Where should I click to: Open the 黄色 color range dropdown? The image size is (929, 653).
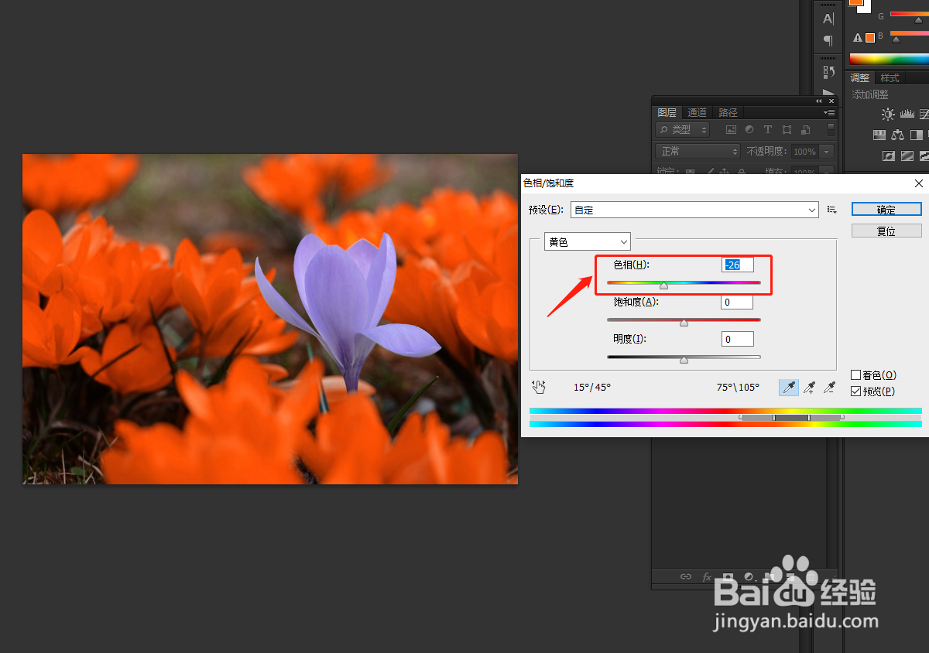[588, 241]
